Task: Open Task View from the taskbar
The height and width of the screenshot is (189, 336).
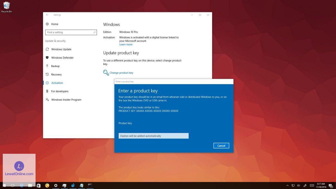Action: point(13,185)
